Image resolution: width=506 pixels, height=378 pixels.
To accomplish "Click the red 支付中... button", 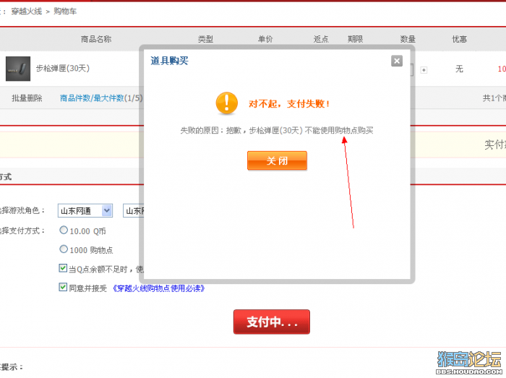I will click(271, 322).
